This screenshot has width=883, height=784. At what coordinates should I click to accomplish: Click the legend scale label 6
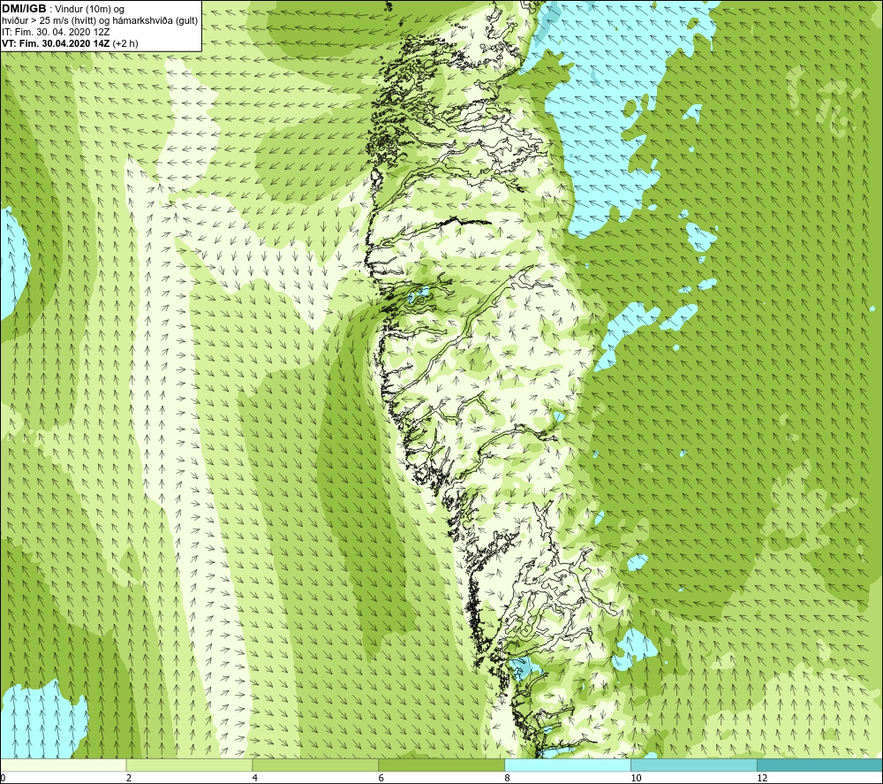(x=381, y=778)
